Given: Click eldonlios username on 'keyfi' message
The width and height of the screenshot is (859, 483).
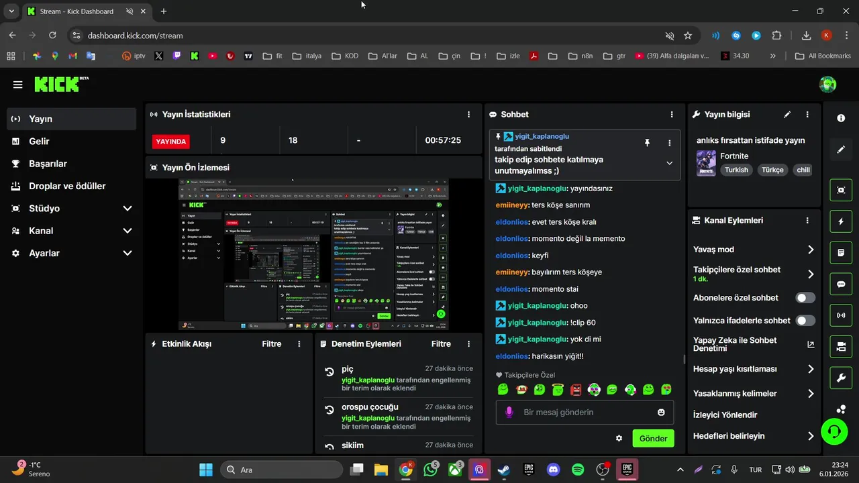Looking at the screenshot, I should [x=511, y=256].
